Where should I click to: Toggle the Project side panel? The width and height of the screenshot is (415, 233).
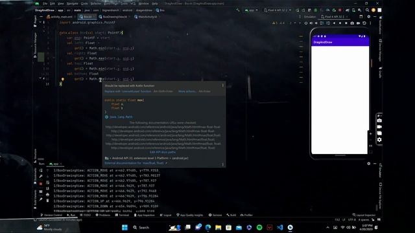[x=35, y=21]
